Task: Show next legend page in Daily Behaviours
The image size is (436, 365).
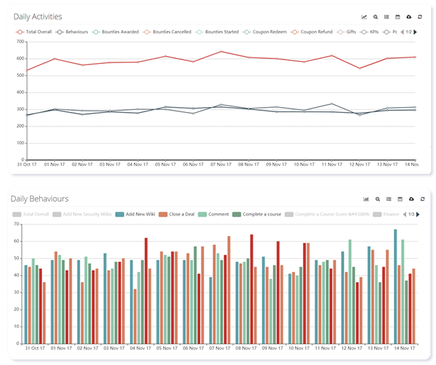Action: tap(418, 214)
